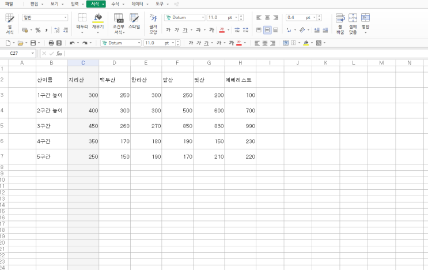Screen dimensions: 428x270
Task: Click the text direction icon in ribbon
Action: (x=289, y=30)
